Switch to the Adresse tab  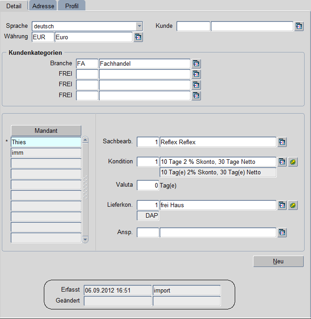[43, 5]
